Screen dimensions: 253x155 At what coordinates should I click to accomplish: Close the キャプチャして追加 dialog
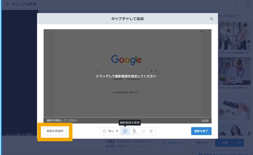(x=211, y=19)
